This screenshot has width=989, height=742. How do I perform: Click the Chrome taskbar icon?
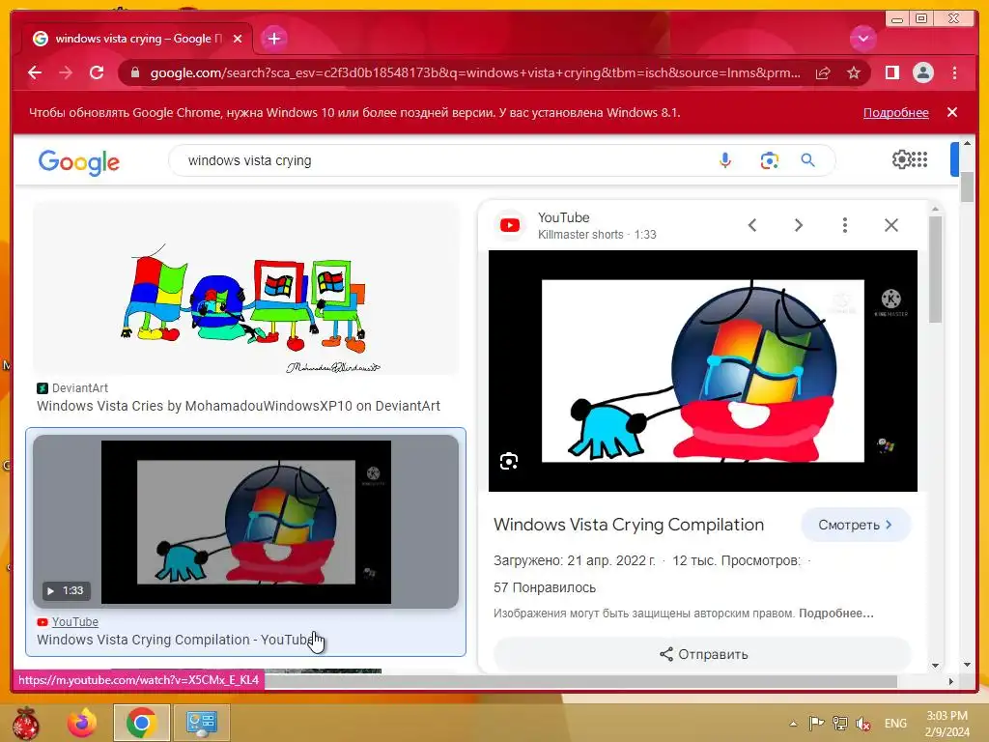coord(141,723)
